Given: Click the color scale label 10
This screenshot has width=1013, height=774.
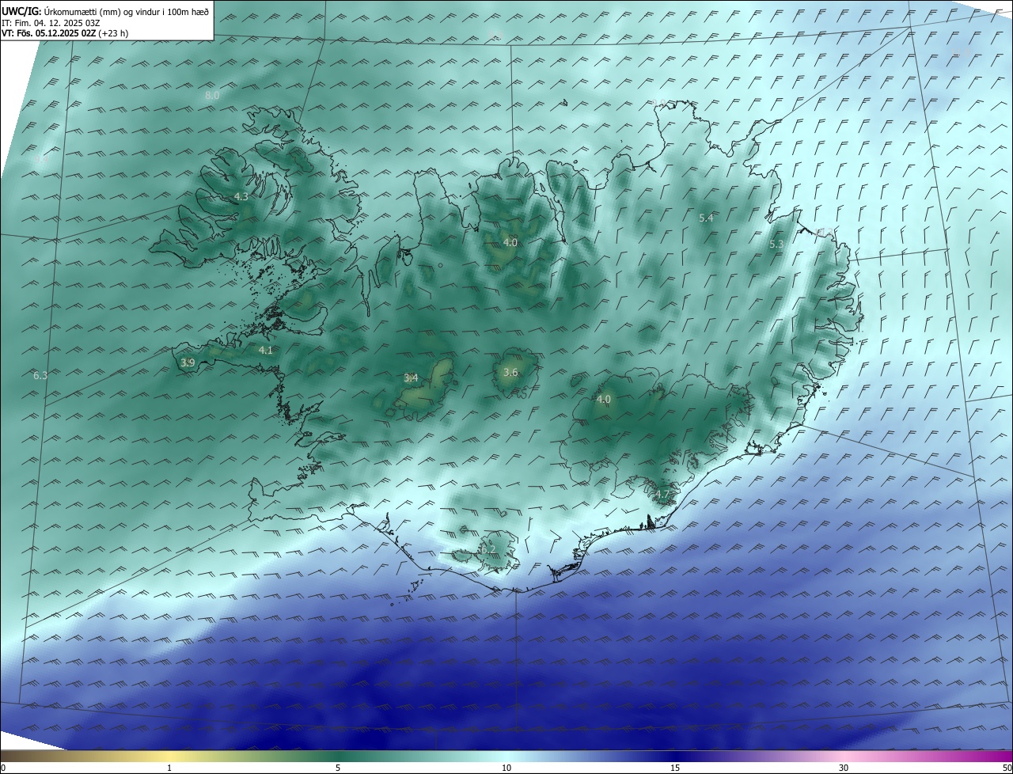Looking at the screenshot, I should point(506,768).
